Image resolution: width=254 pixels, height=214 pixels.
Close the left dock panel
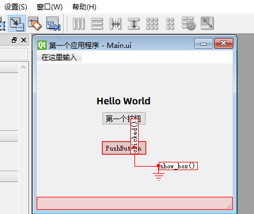click(x=24, y=40)
